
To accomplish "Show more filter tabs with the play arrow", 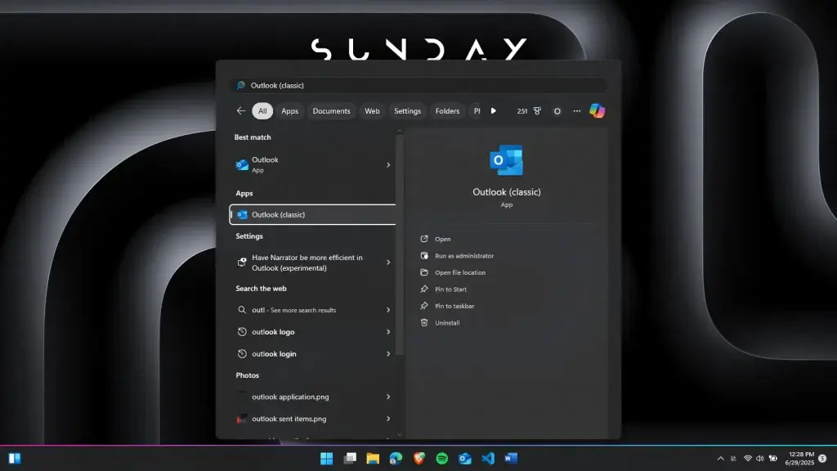I will click(x=493, y=111).
